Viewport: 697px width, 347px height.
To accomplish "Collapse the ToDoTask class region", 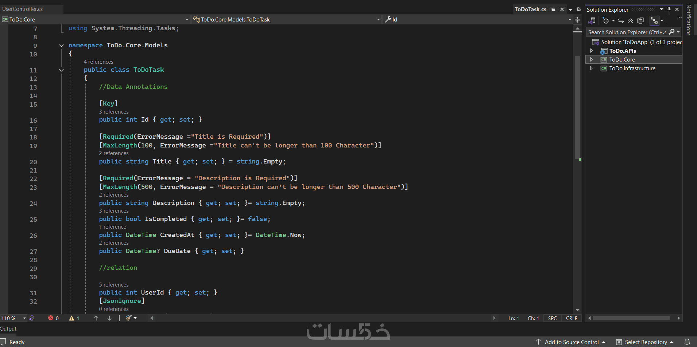I will pos(61,70).
